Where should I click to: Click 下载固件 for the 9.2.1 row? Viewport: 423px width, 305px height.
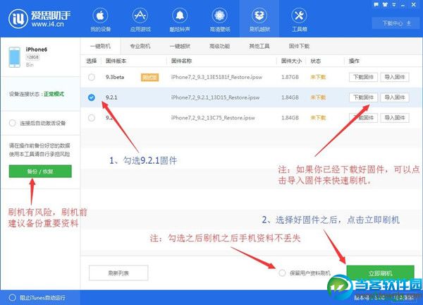click(363, 97)
